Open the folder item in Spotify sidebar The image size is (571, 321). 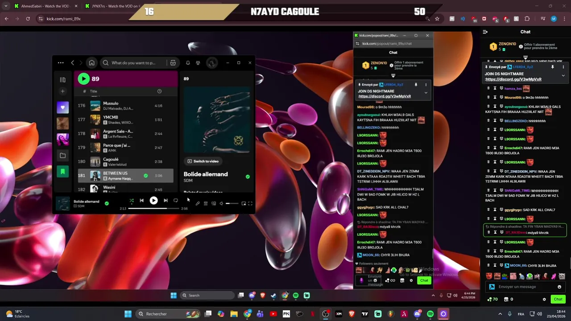coord(62,156)
